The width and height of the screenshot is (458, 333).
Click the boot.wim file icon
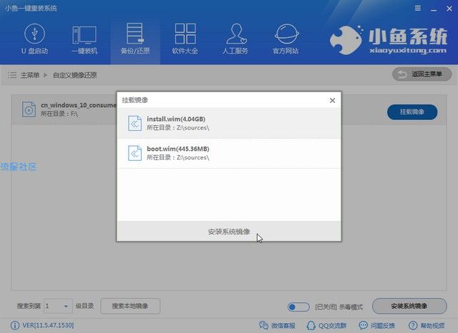[x=135, y=153]
